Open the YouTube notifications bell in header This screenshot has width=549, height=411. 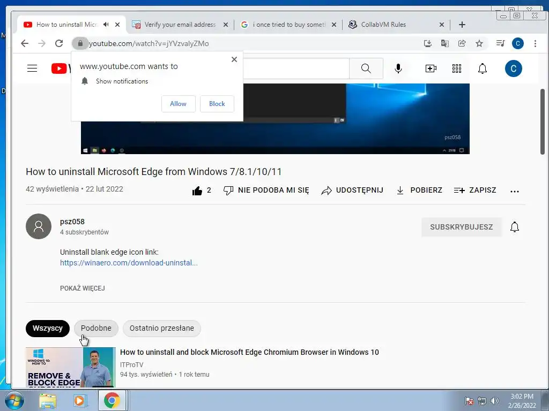click(x=483, y=68)
